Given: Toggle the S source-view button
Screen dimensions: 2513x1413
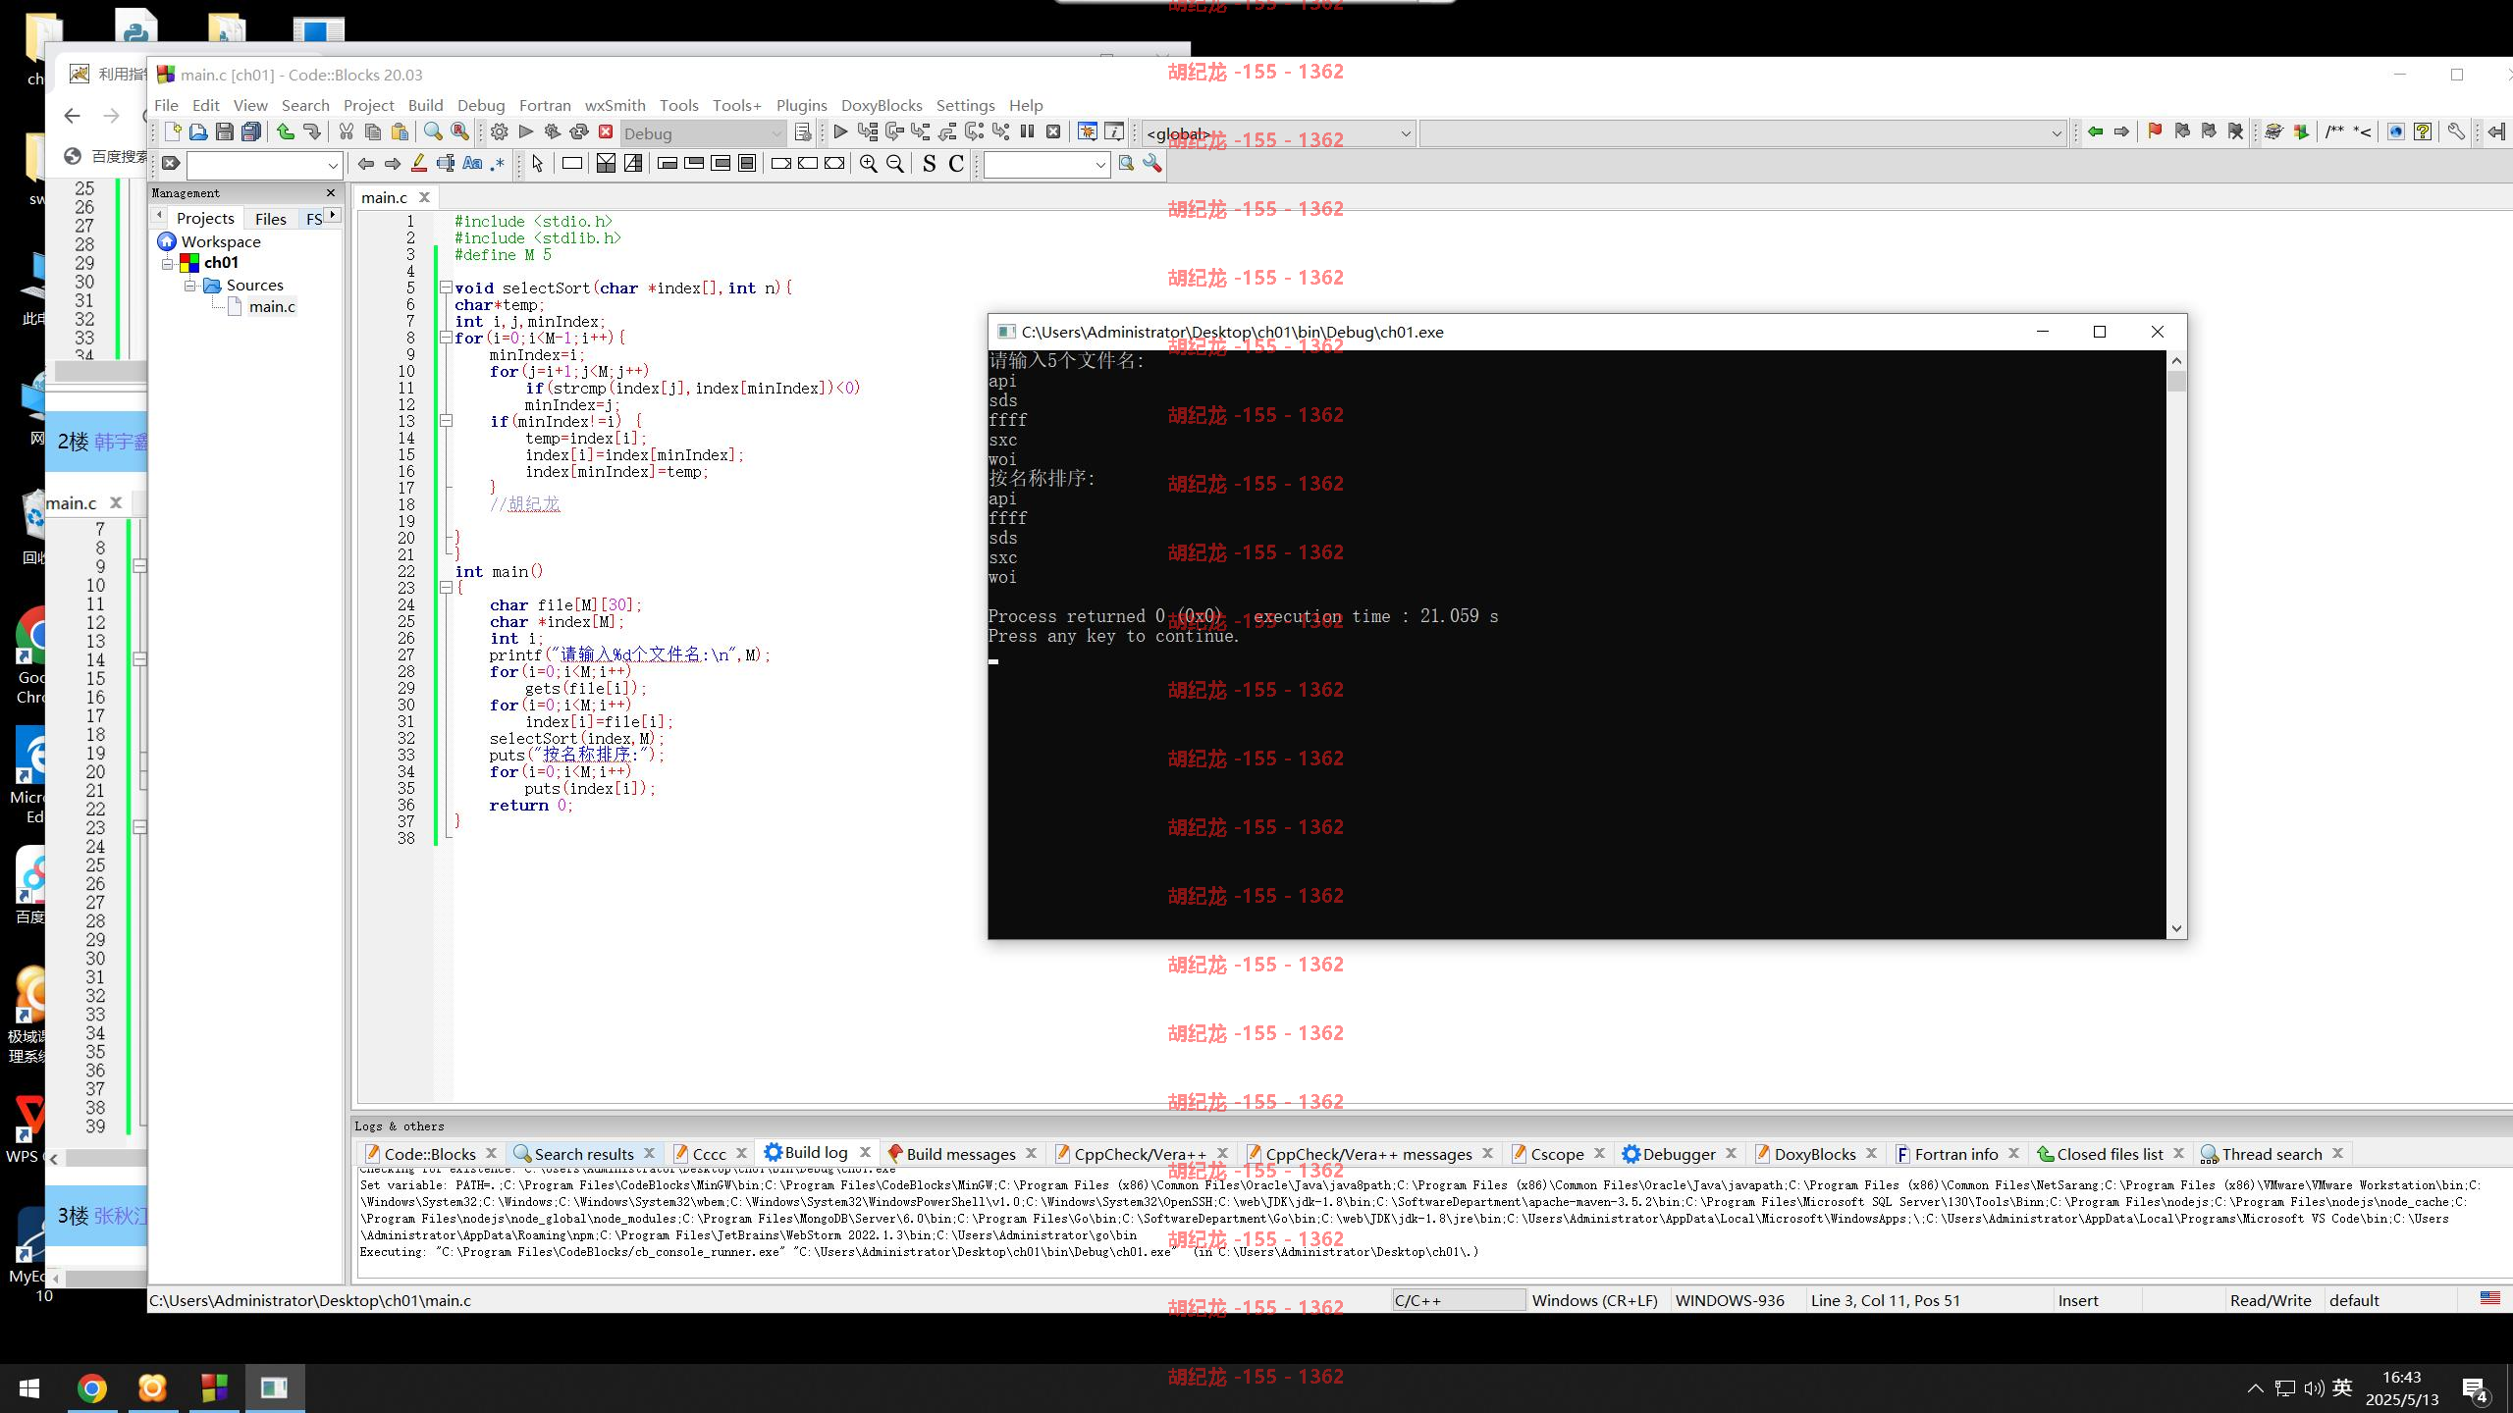Looking at the screenshot, I should pos(930,164).
